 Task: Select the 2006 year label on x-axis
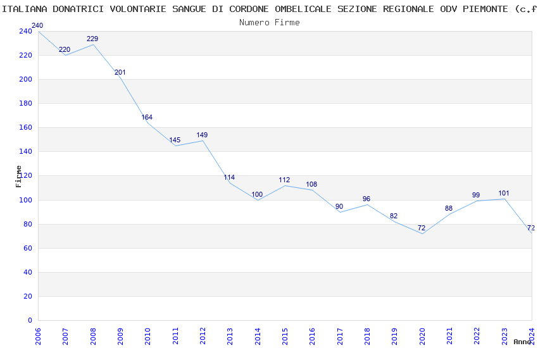(x=38, y=337)
